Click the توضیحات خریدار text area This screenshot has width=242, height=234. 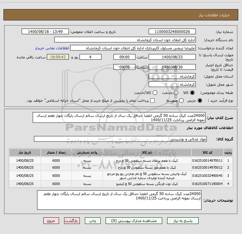119,200
